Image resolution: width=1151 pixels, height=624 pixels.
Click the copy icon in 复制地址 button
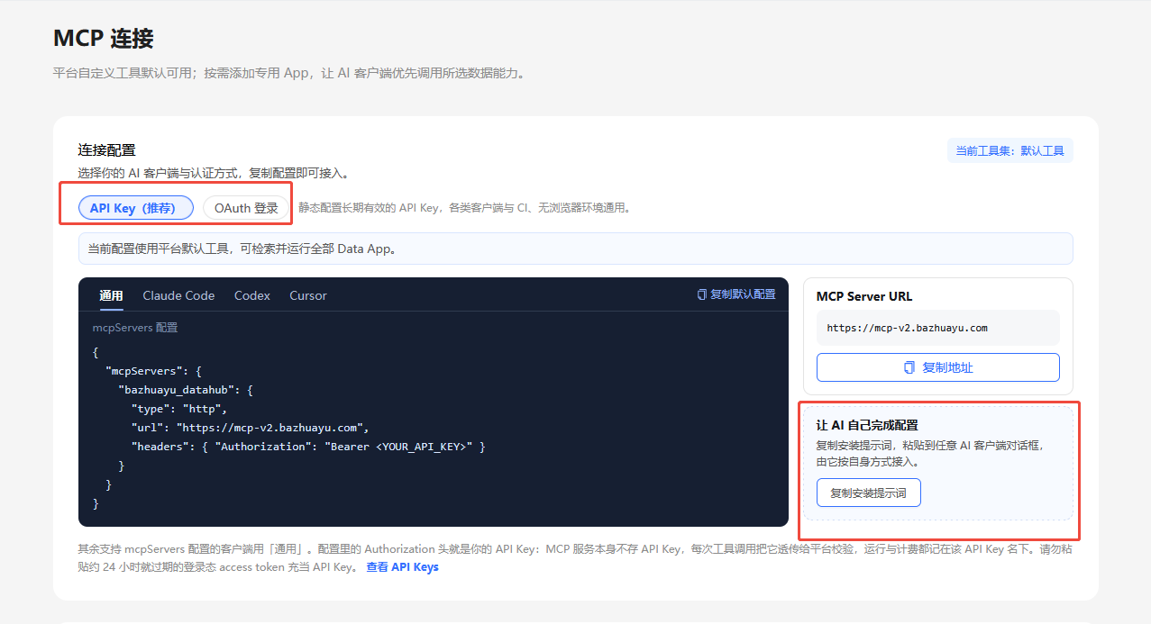pos(909,367)
